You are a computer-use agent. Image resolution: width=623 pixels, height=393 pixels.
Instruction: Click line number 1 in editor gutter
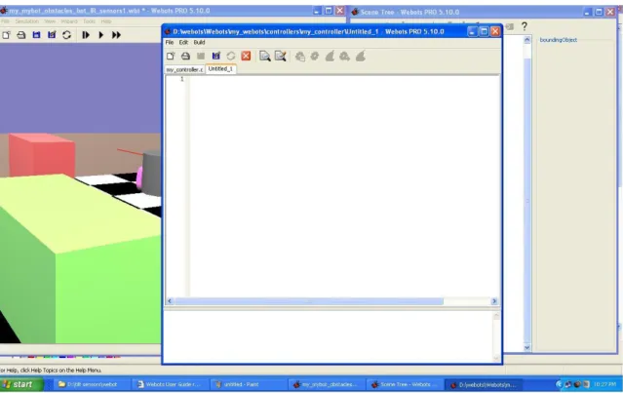coord(182,79)
